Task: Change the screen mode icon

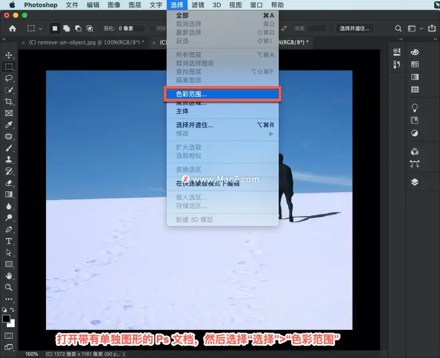Action: pos(9,347)
